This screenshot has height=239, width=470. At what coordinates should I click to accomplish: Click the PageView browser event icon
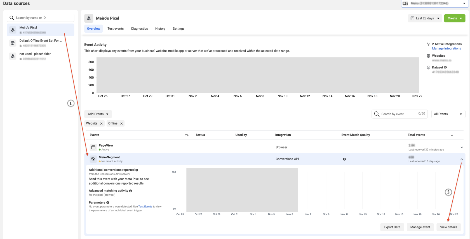coord(93,147)
